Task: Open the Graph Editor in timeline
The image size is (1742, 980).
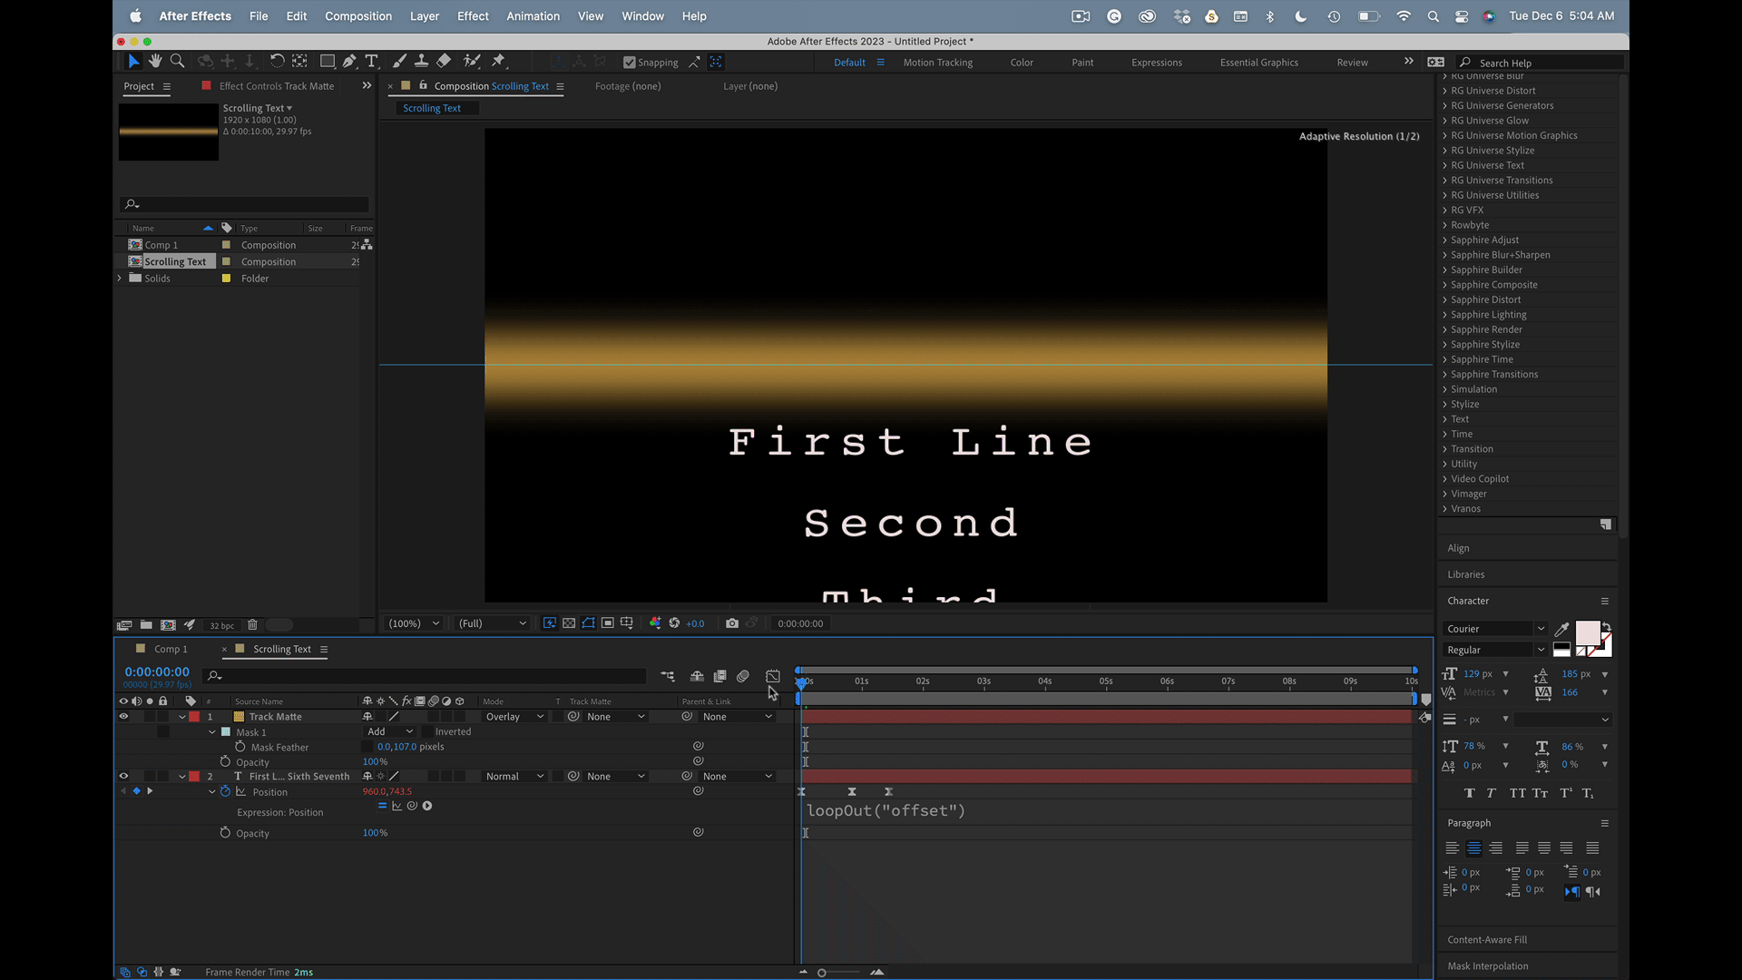Action: coord(773,676)
